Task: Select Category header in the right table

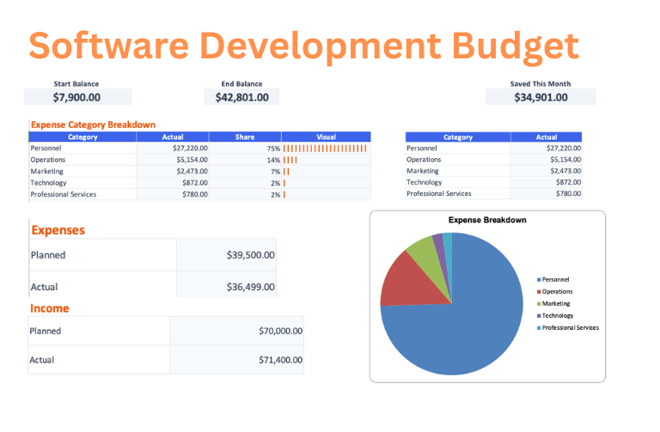Action: (458, 137)
